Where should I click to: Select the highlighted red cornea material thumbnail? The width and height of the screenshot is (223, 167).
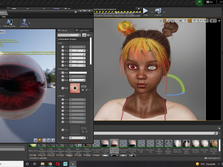114,143
